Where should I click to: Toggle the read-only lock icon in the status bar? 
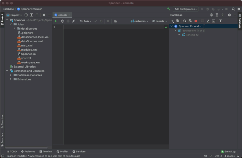[x=238, y=156]
